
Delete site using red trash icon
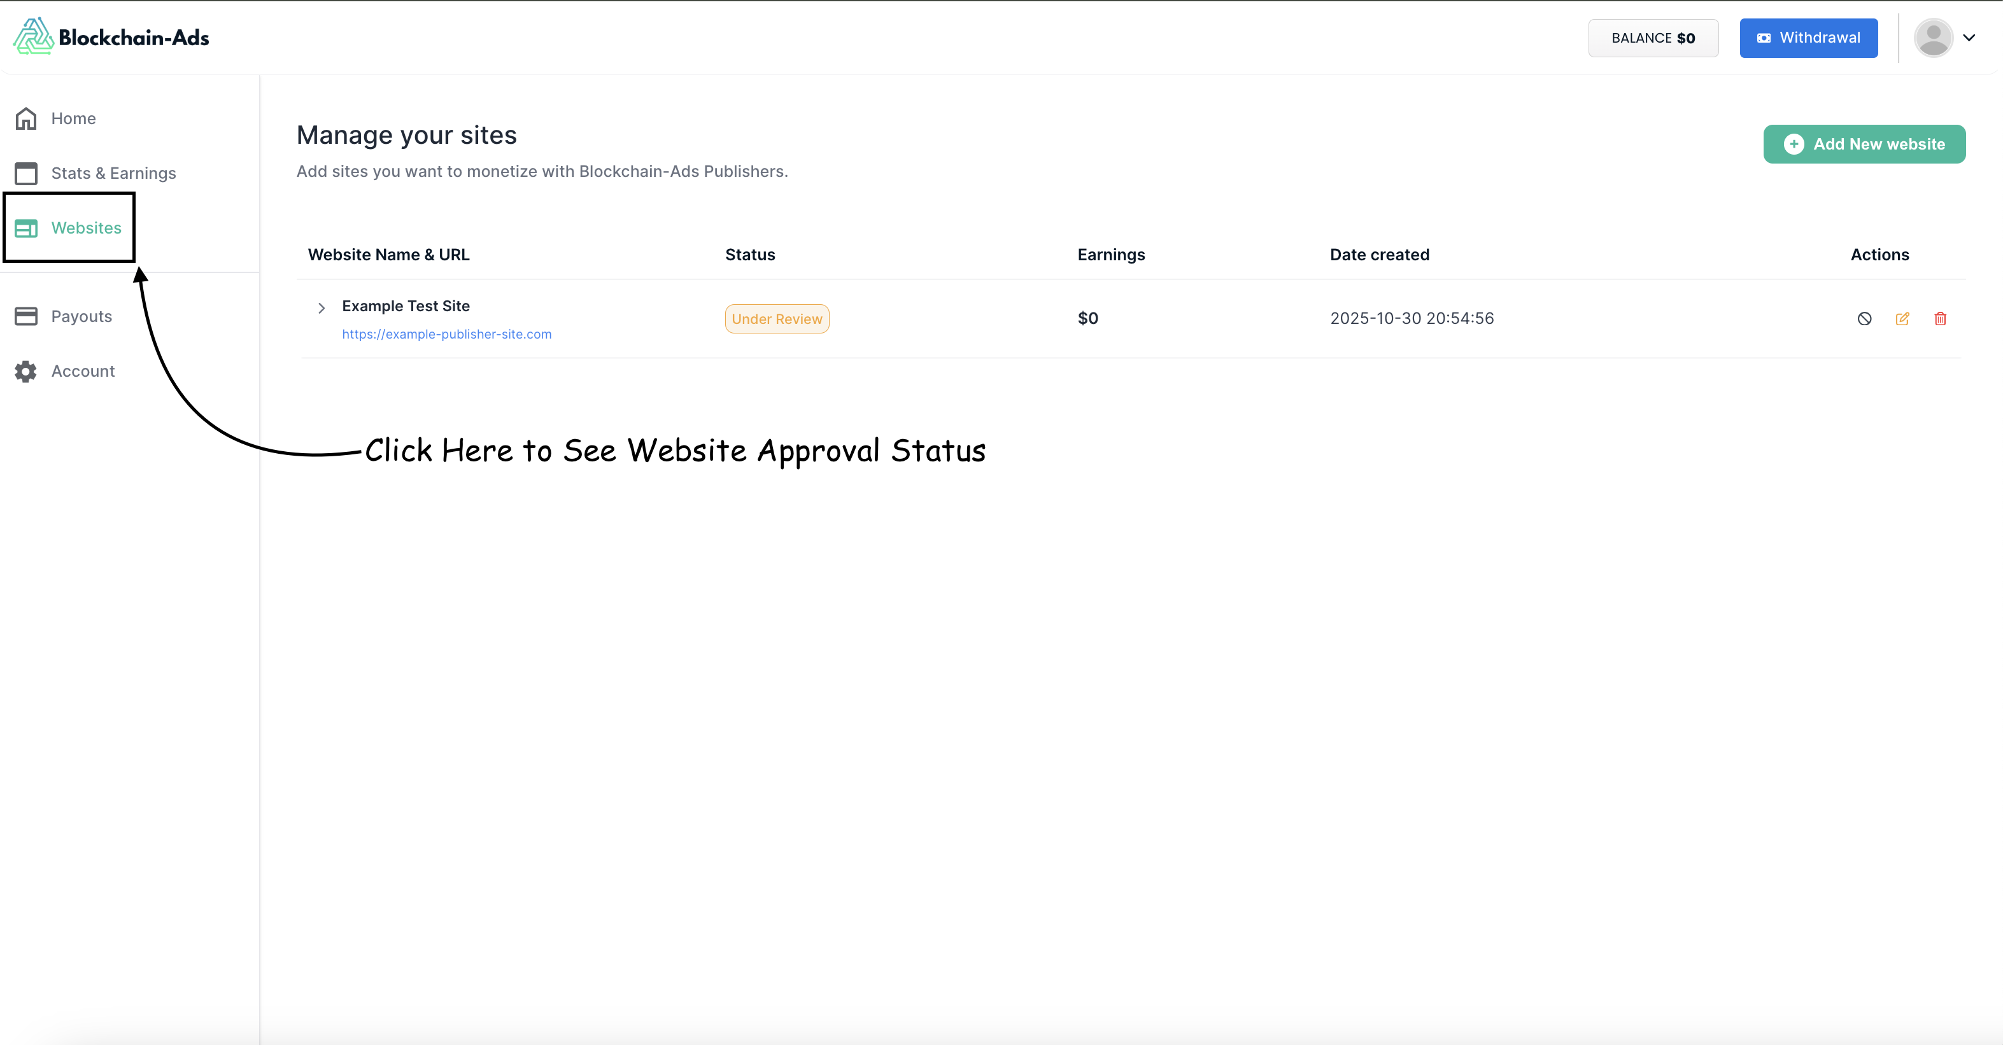(1940, 318)
